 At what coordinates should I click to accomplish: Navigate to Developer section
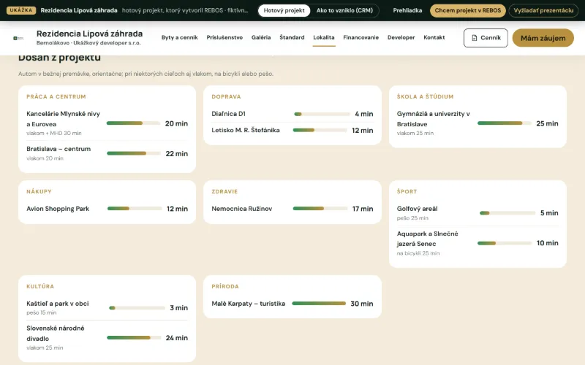click(401, 38)
